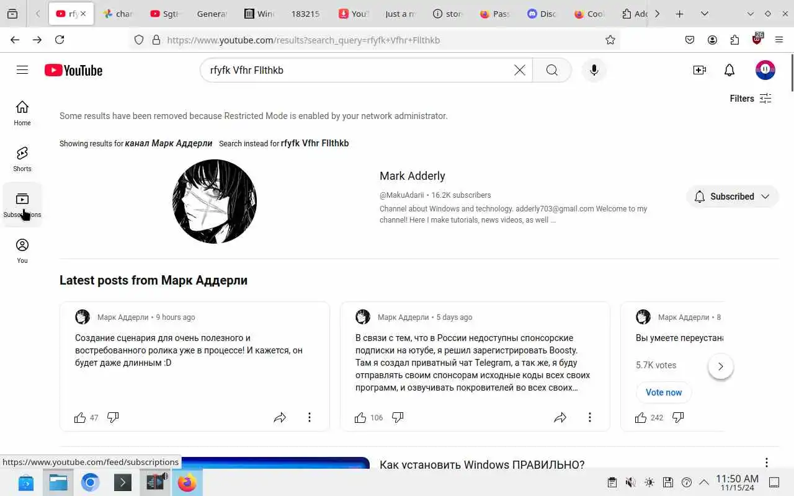Like the poll post with 242 likes

(641, 418)
